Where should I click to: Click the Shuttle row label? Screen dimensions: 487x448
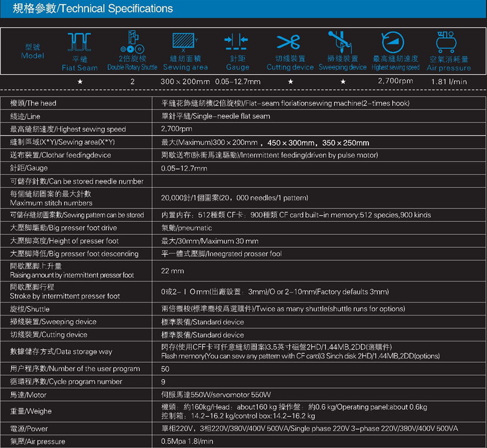click(x=30, y=309)
